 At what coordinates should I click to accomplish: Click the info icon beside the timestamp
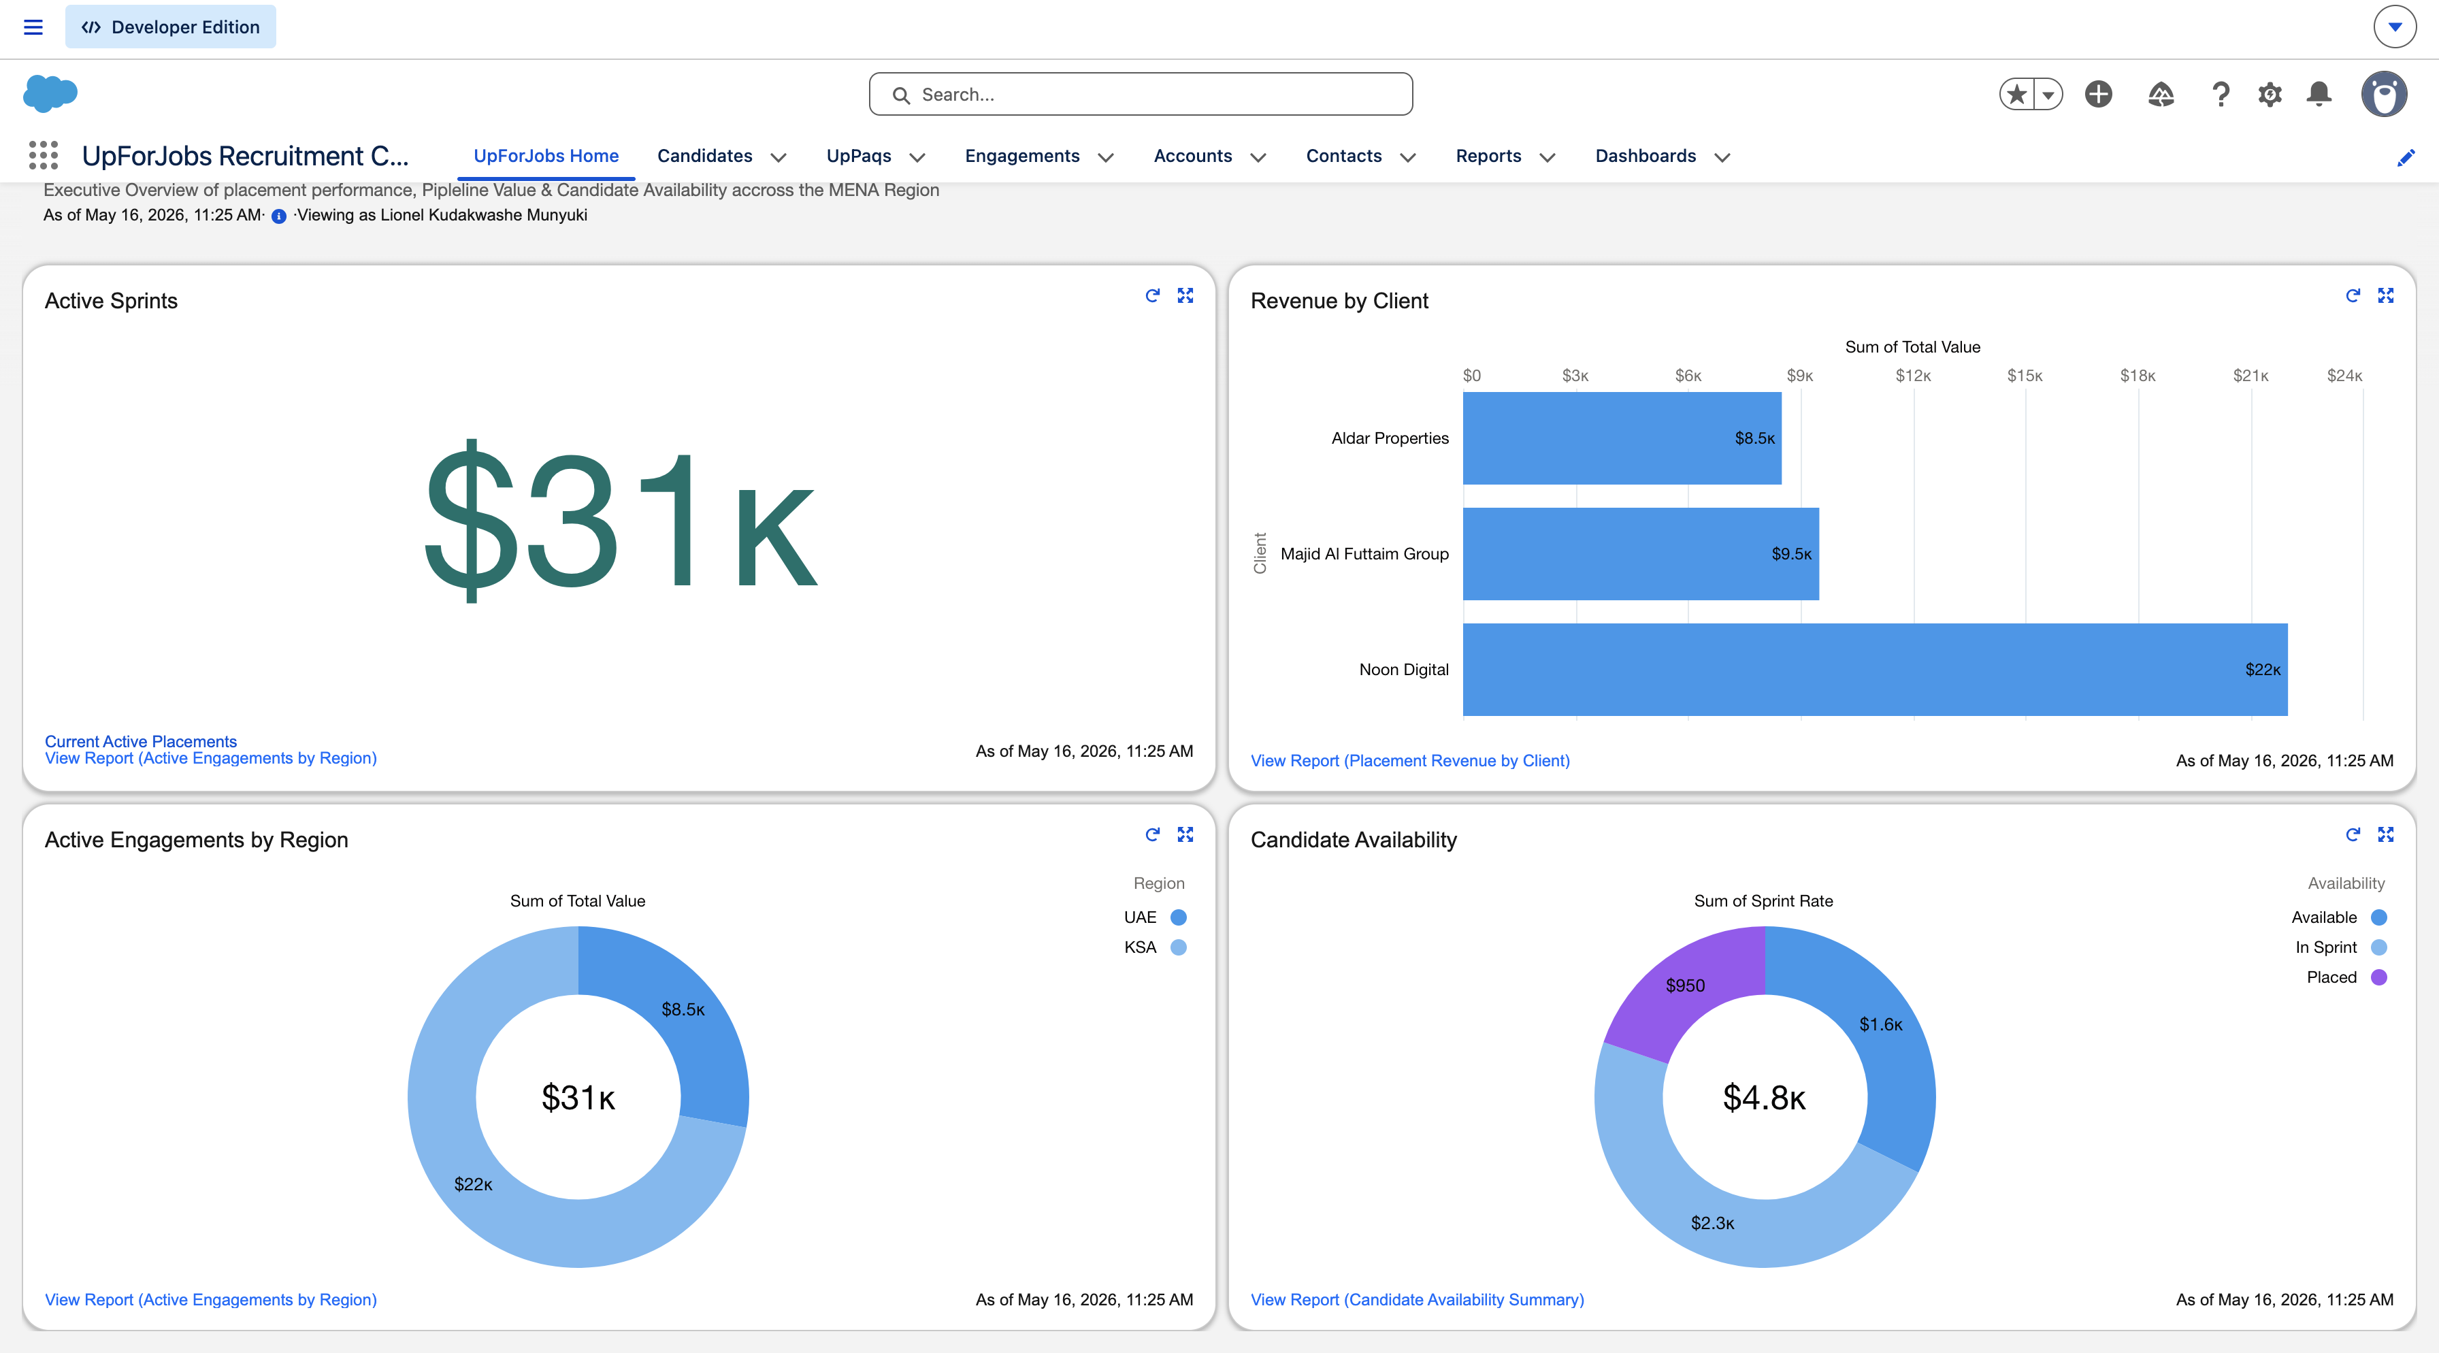coord(278,216)
